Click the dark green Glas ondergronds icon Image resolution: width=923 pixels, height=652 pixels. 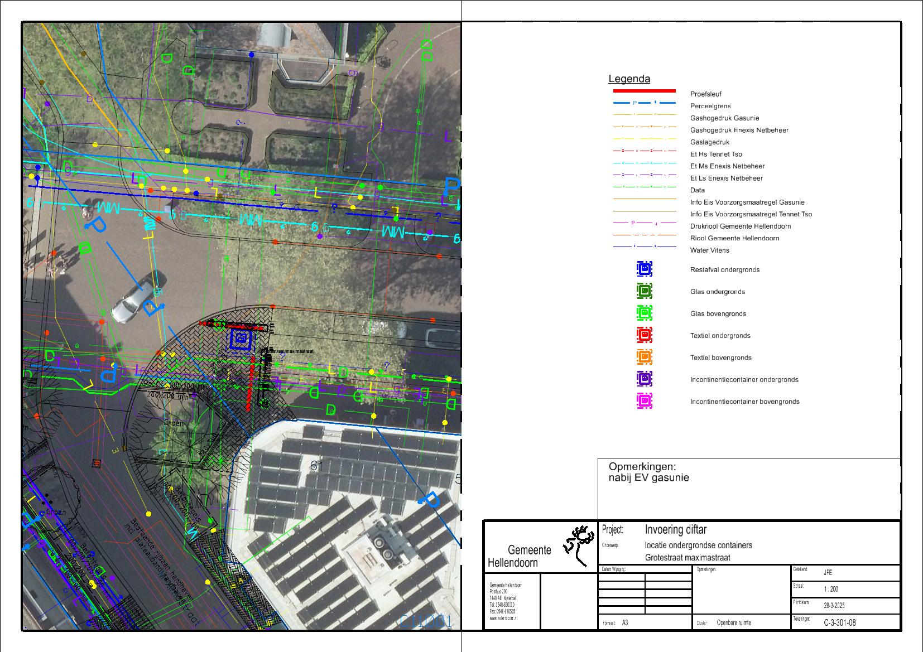pyautogui.click(x=644, y=291)
